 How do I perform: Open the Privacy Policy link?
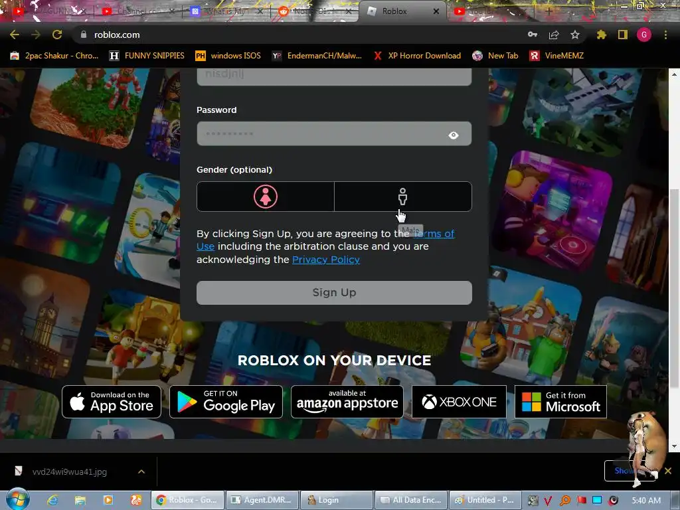(325, 260)
